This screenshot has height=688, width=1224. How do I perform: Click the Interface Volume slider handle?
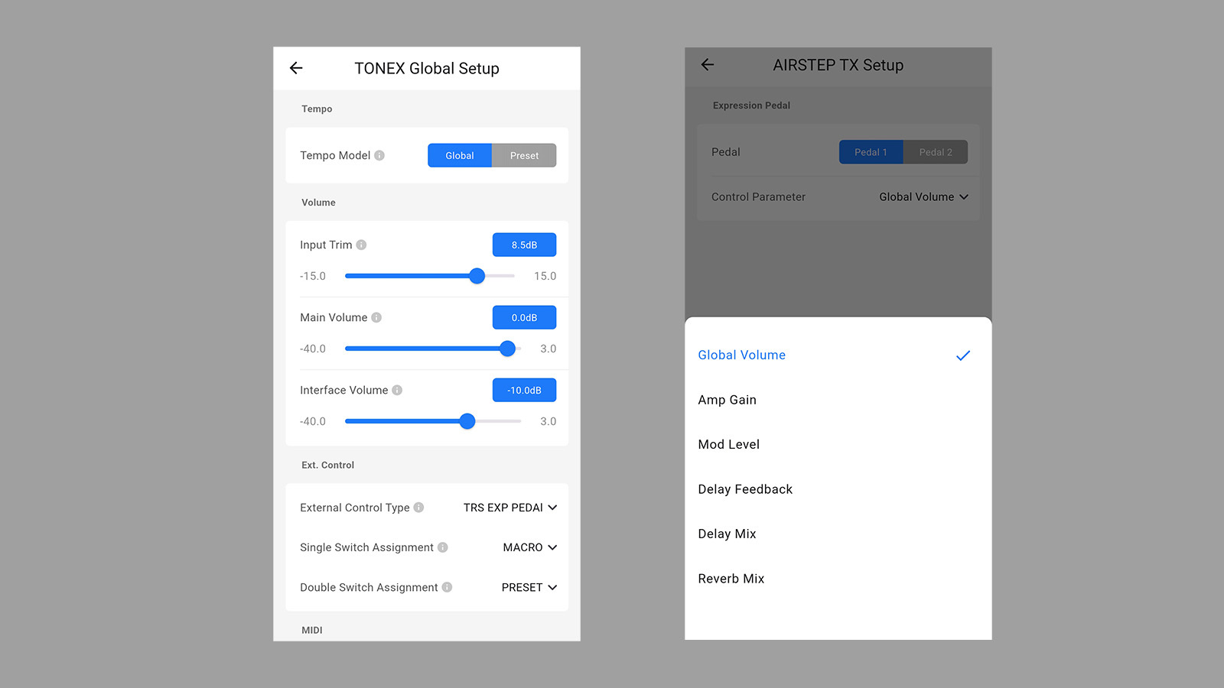tap(467, 421)
